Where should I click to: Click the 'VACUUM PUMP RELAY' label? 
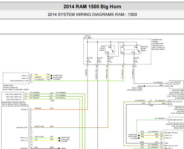click(144, 49)
